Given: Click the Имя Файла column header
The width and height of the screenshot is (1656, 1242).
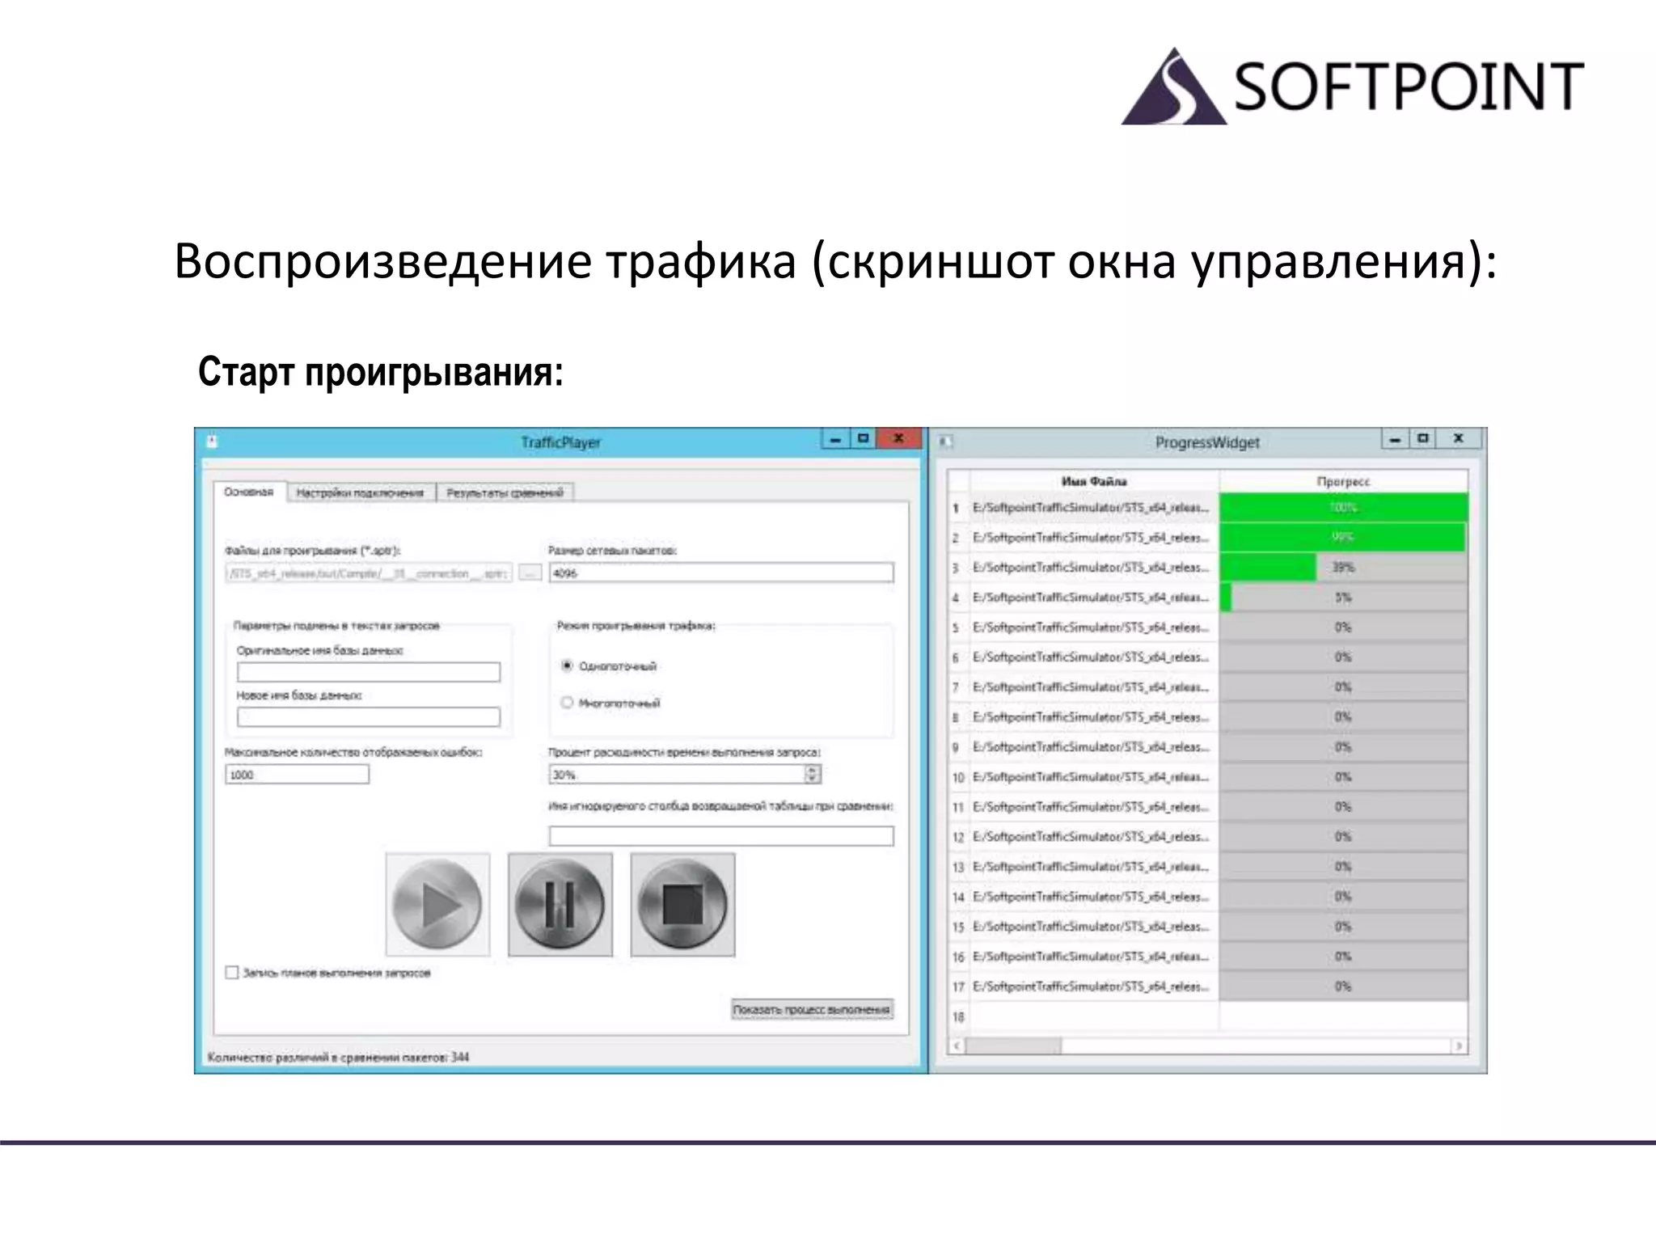Looking at the screenshot, I should 1094,481.
